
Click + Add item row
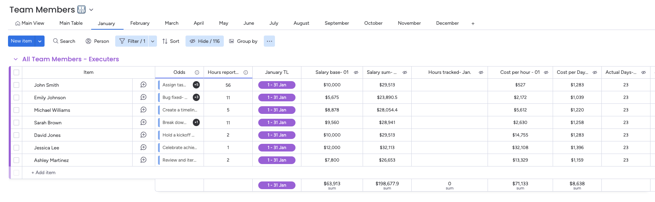point(44,173)
